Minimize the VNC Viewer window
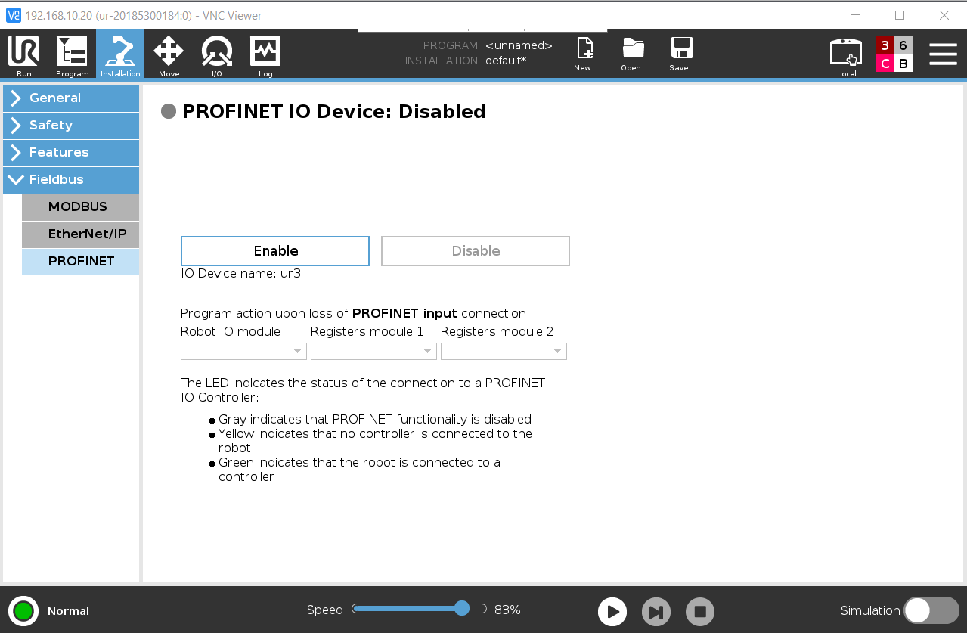This screenshot has width=967, height=633. (x=855, y=15)
